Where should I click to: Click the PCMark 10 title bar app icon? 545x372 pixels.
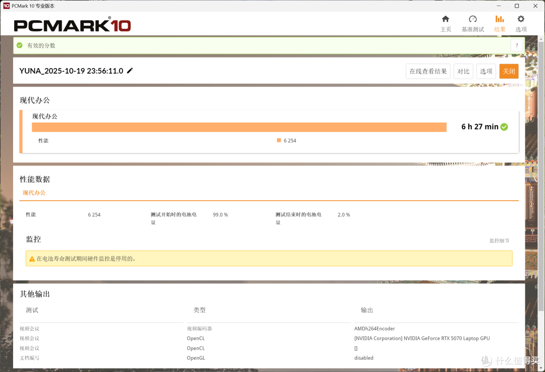coord(6,6)
